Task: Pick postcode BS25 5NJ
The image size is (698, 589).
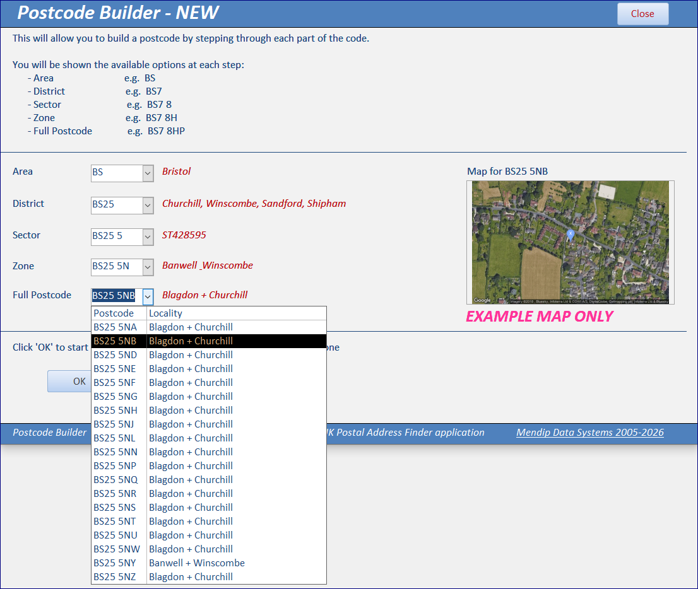Action: [x=209, y=424]
